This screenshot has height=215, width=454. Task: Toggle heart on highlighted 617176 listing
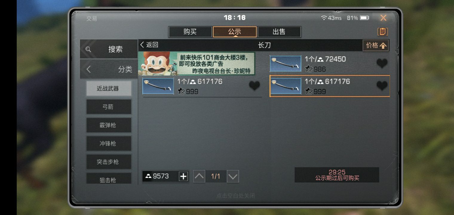[x=382, y=86]
